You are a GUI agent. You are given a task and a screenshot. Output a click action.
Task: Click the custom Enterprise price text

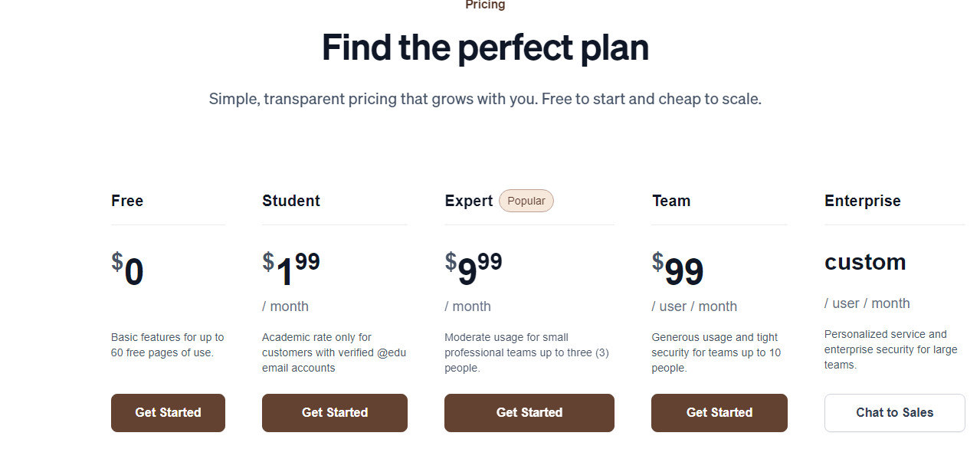click(865, 262)
